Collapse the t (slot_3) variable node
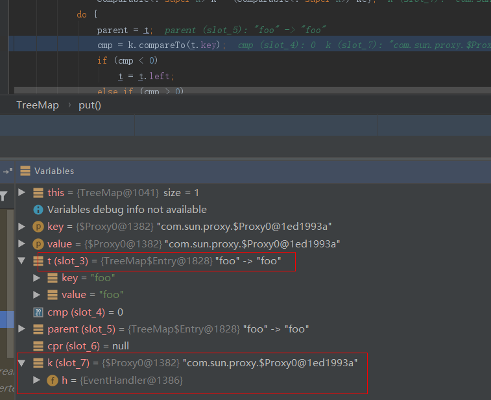 22,261
